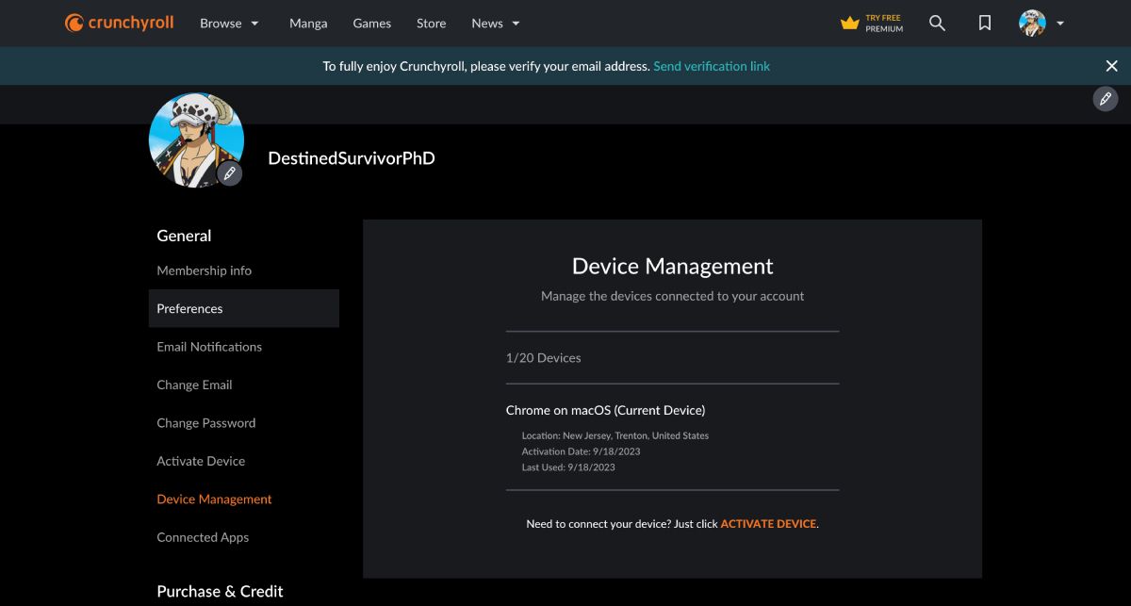Open the Games menu item

click(x=371, y=23)
